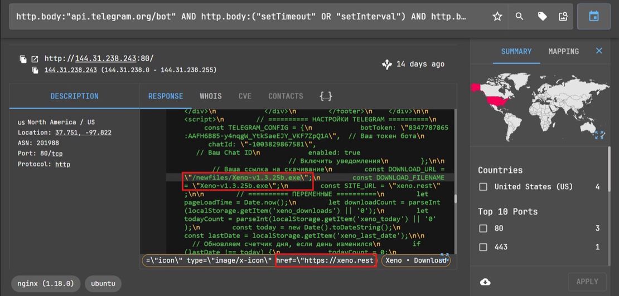
Task: Click the "Xeno • Download" title chip
Action: pyautogui.click(x=415, y=260)
